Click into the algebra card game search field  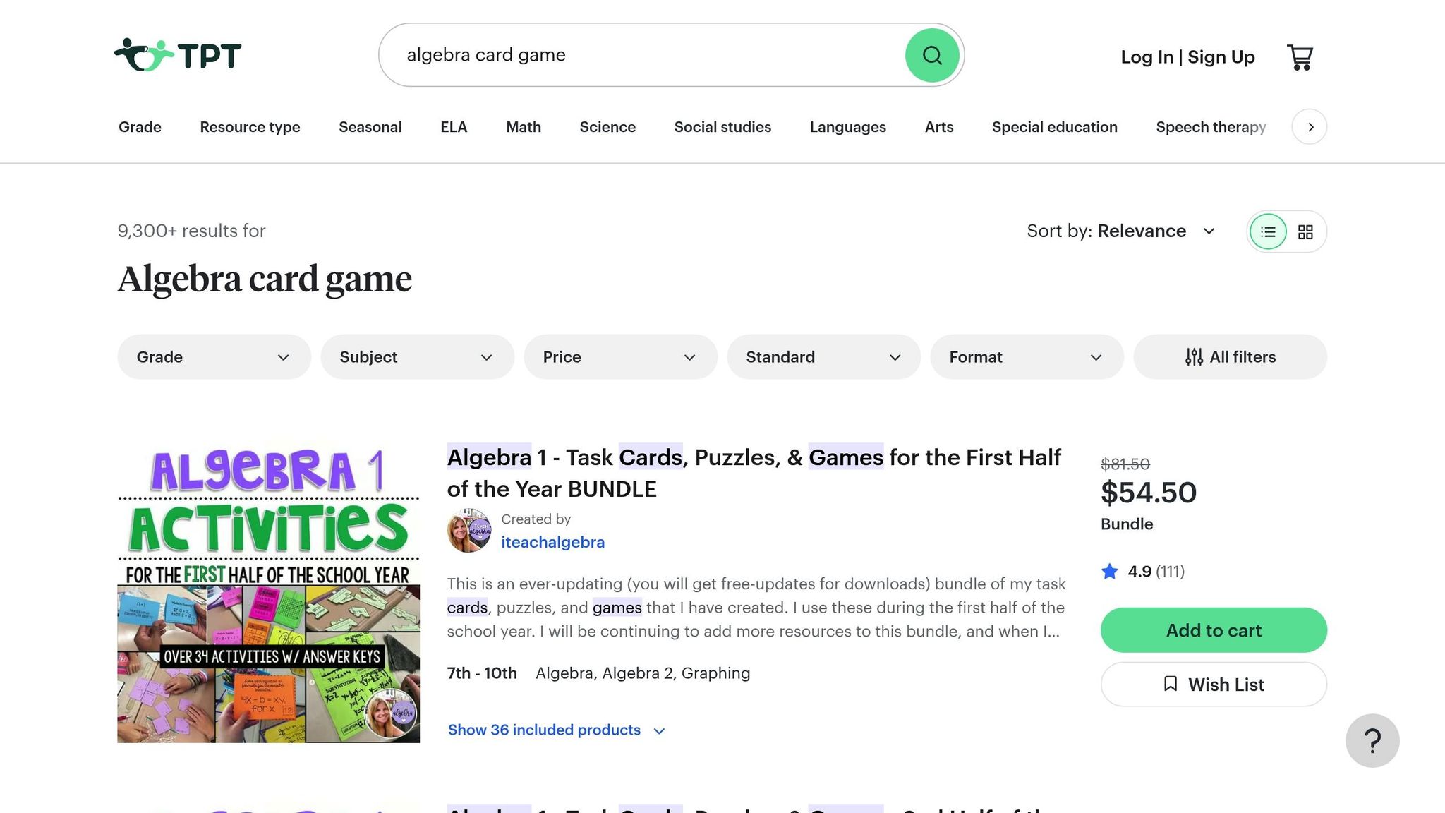click(642, 55)
